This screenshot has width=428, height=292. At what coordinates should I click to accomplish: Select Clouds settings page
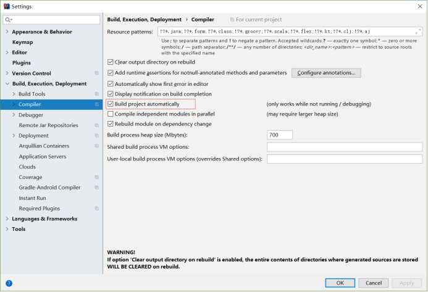point(27,167)
